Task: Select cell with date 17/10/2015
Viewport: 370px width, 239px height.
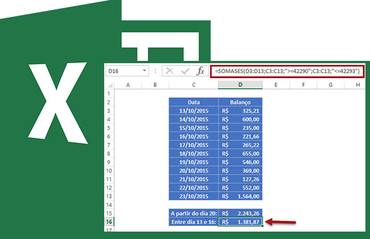Action: click(x=194, y=145)
